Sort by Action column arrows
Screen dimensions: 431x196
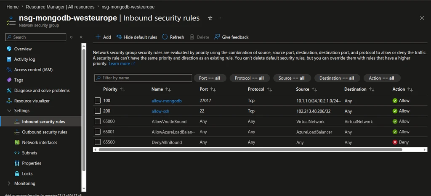[x=410, y=89]
